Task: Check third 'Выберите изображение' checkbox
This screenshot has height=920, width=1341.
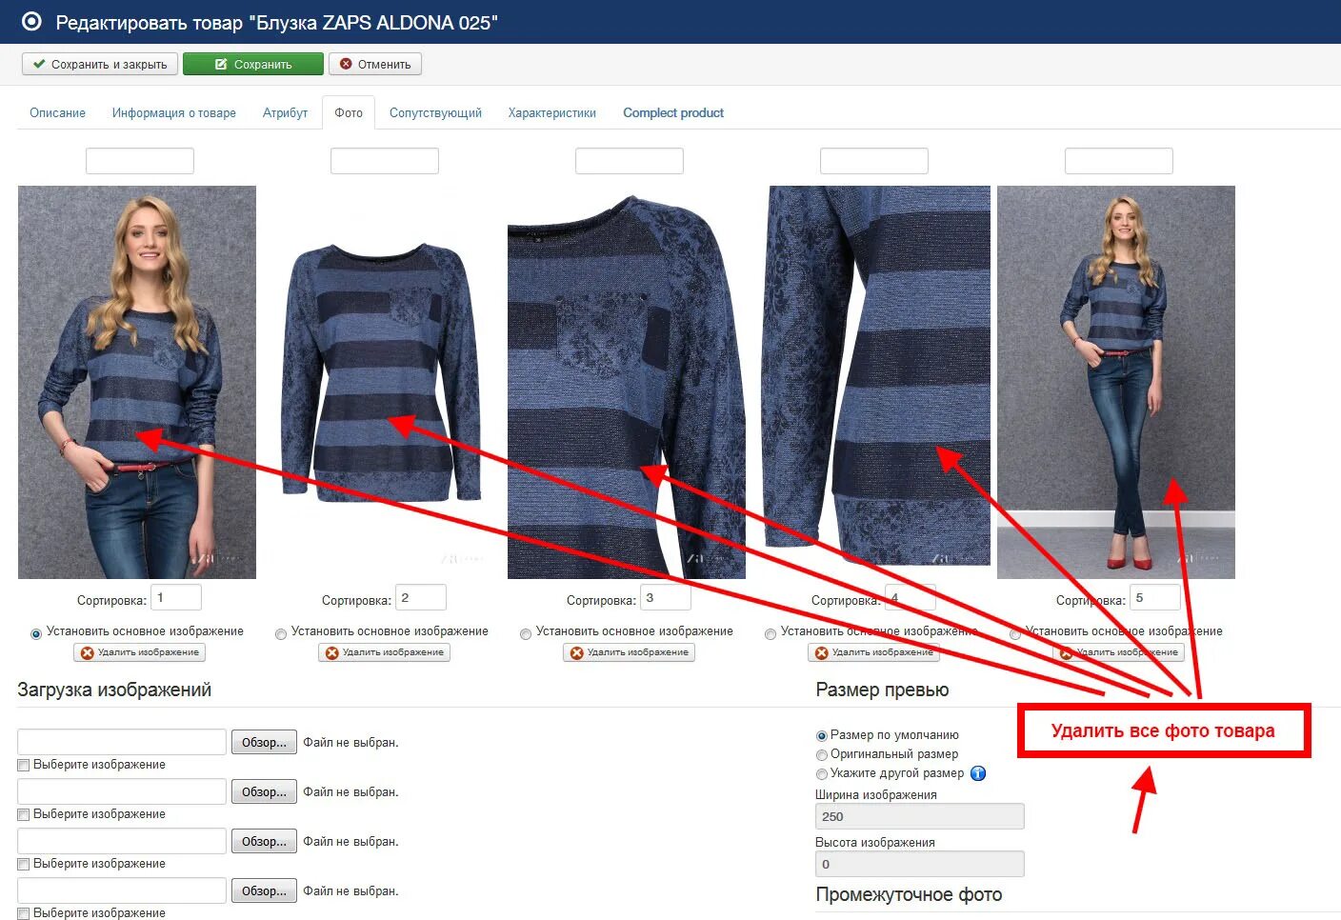Action: pyautogui.click(x=24, y=864)
